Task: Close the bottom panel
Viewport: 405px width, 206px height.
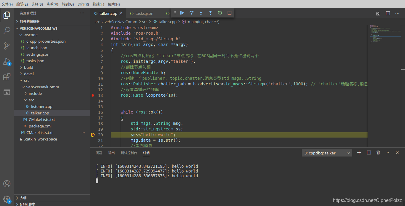Action: click(397, 153)
